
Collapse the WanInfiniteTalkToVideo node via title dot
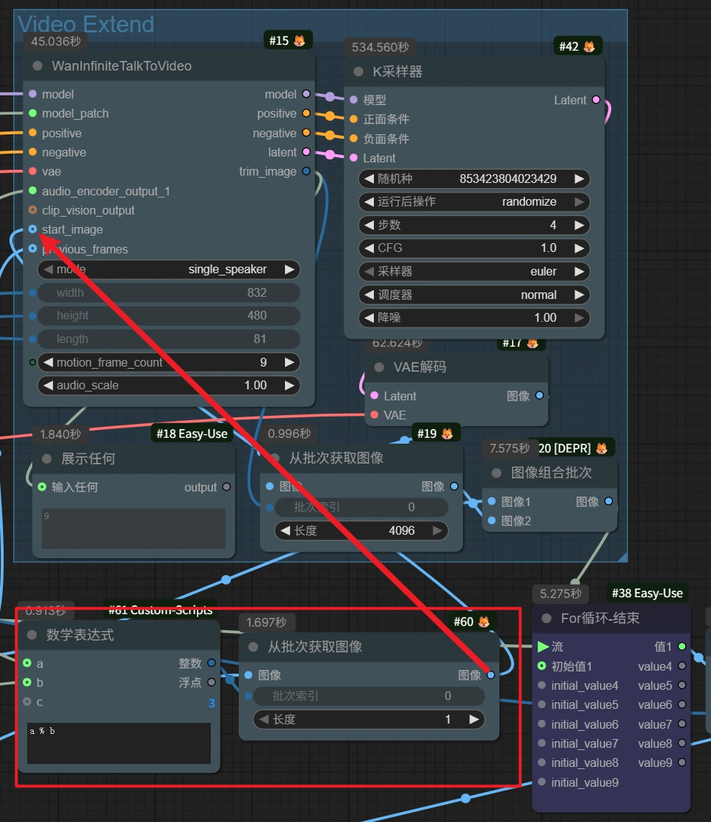pos(37,66)
